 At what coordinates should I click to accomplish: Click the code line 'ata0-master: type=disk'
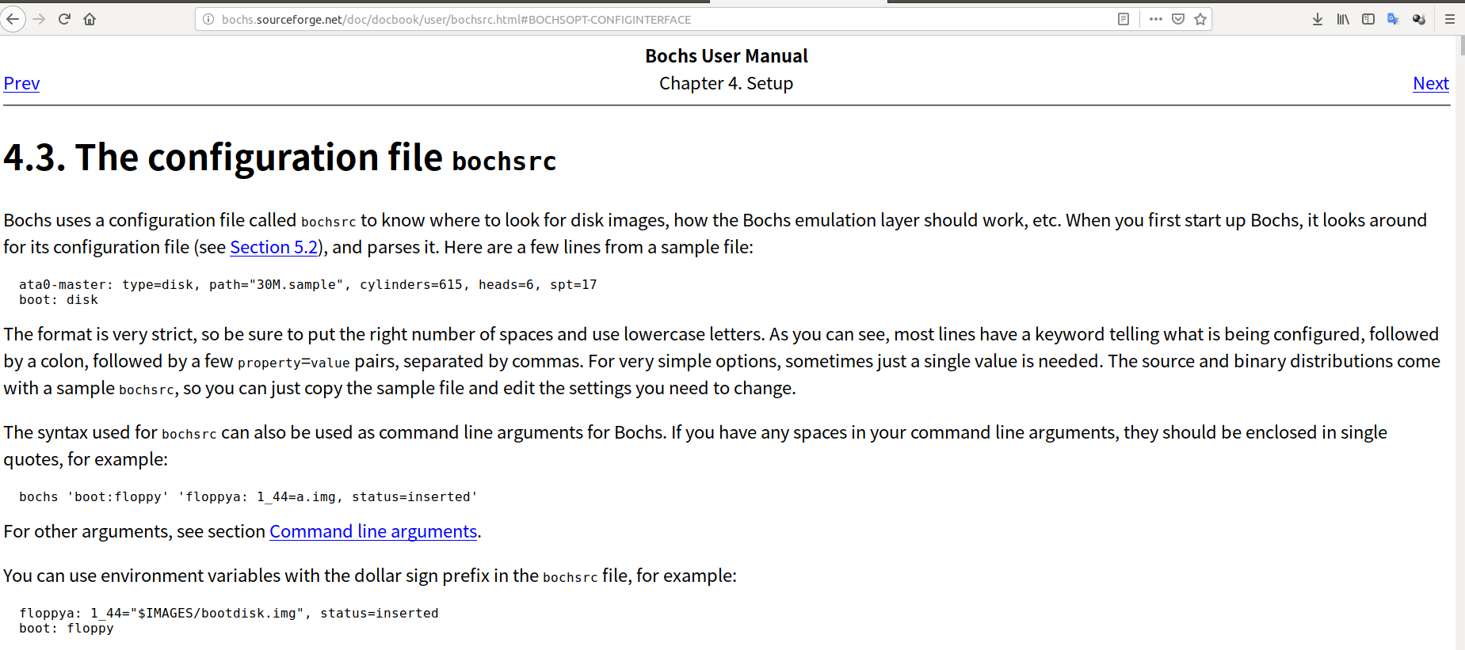pyautogui.click(x=308, y=284)
